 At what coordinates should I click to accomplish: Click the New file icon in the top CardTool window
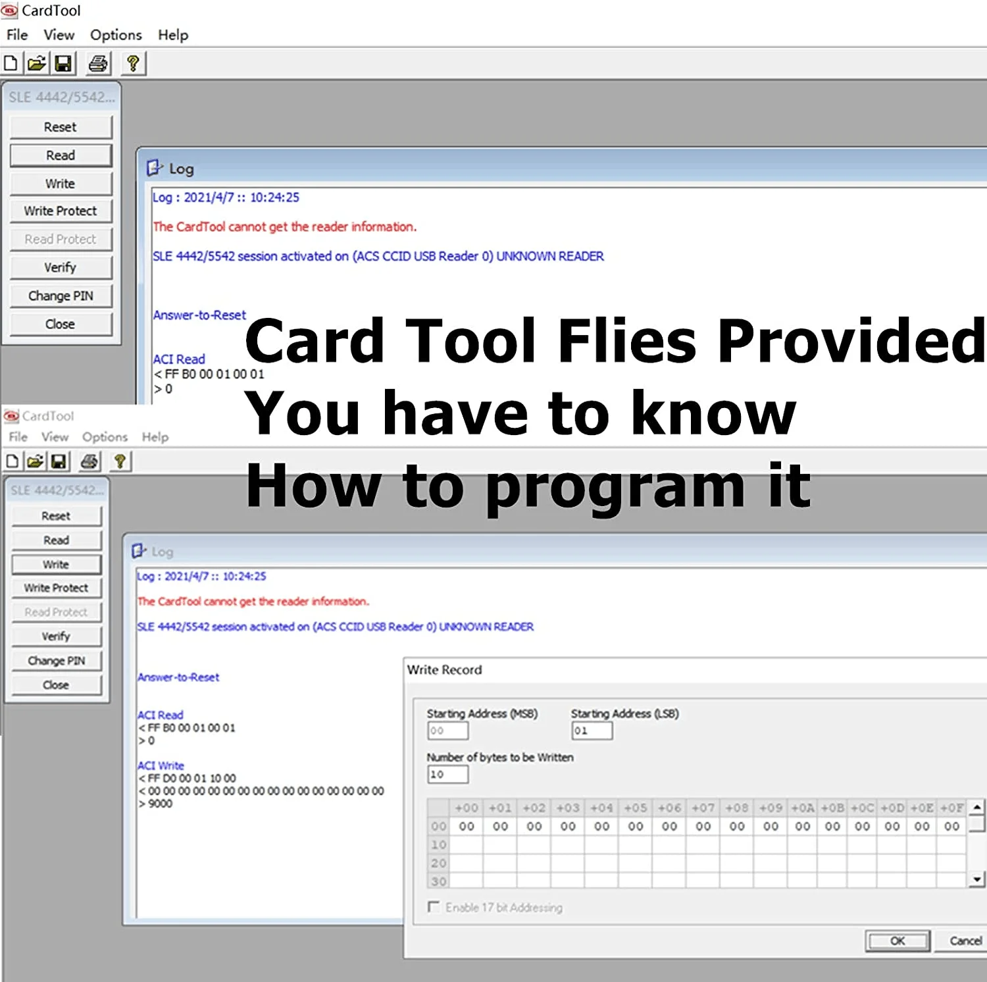[x=11, y=63]
